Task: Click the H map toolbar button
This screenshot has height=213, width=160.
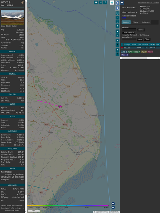Action: coord(100,2)
